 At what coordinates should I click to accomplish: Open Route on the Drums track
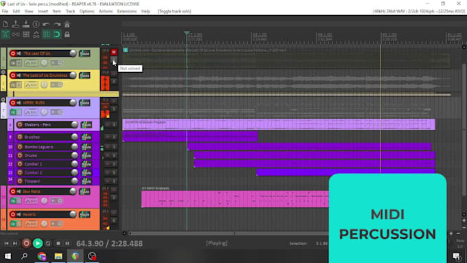(87, 155)
